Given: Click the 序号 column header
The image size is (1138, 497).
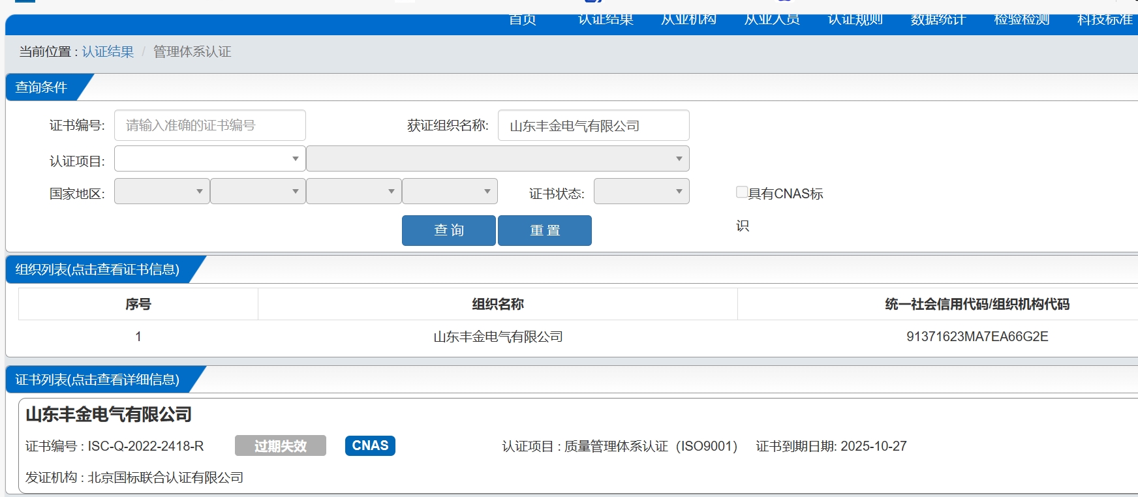Looking at the screenshot, I should 138,304.
